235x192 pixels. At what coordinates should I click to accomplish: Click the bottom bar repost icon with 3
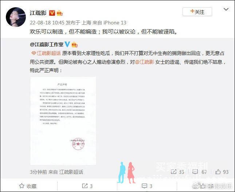pyautogui.click(x=87, y=186)
